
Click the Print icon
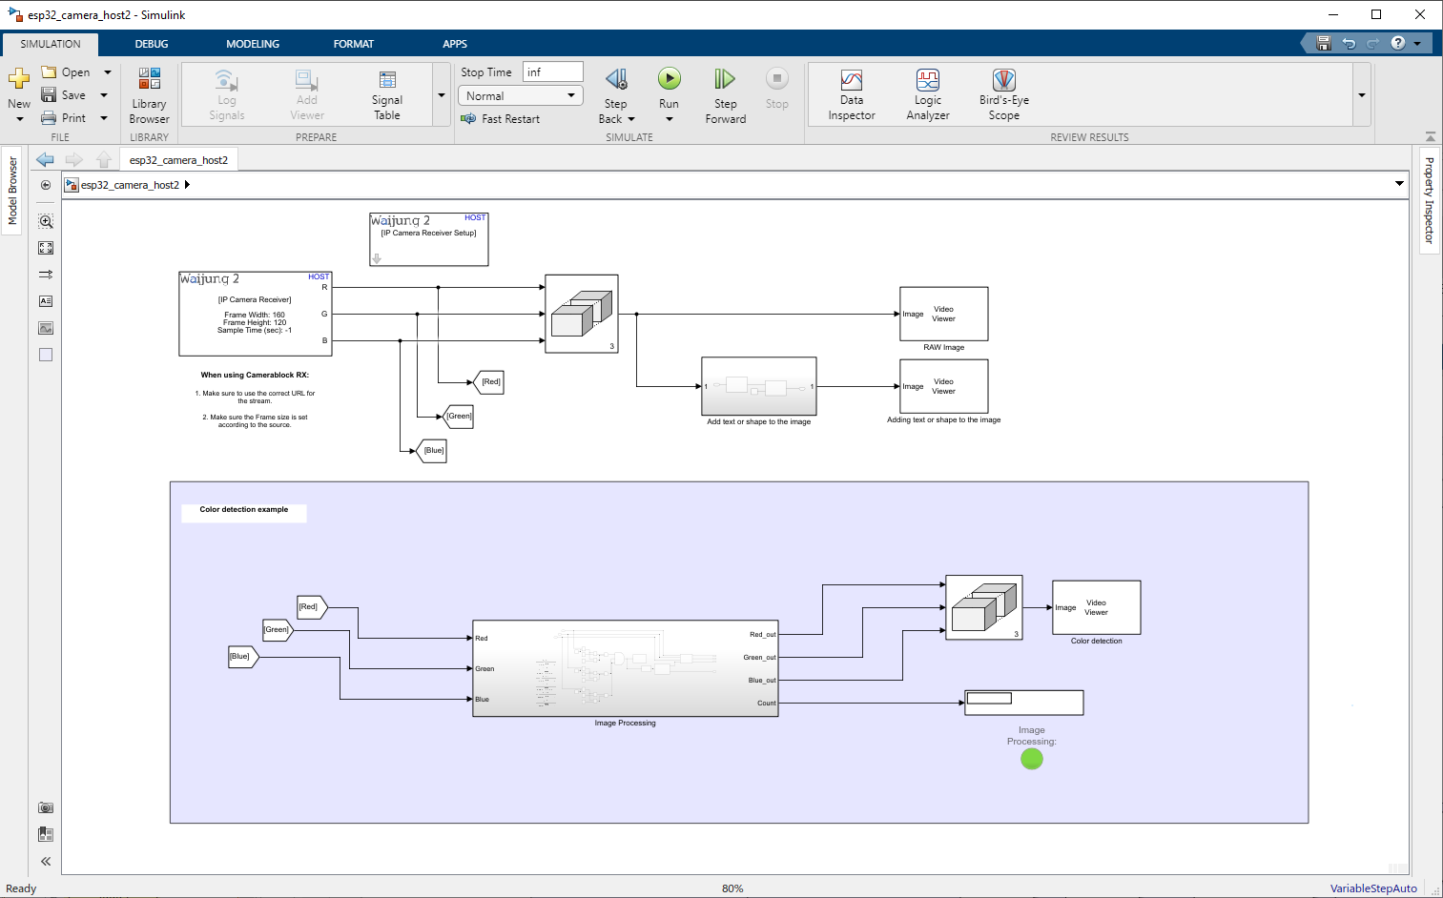coord(49,118)
